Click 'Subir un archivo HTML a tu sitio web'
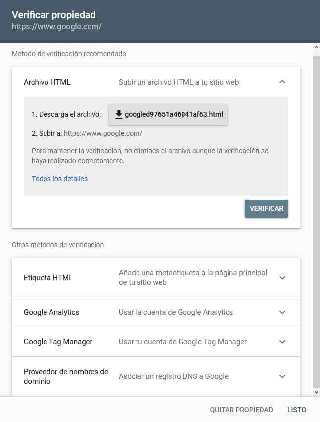The width and height of the screenshot is (320, 422). tap(179, 82)
